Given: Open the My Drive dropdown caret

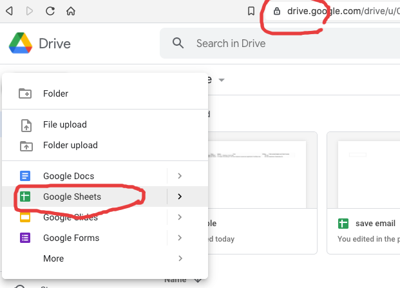Looking at the screenshot, I should click(222, 80).
